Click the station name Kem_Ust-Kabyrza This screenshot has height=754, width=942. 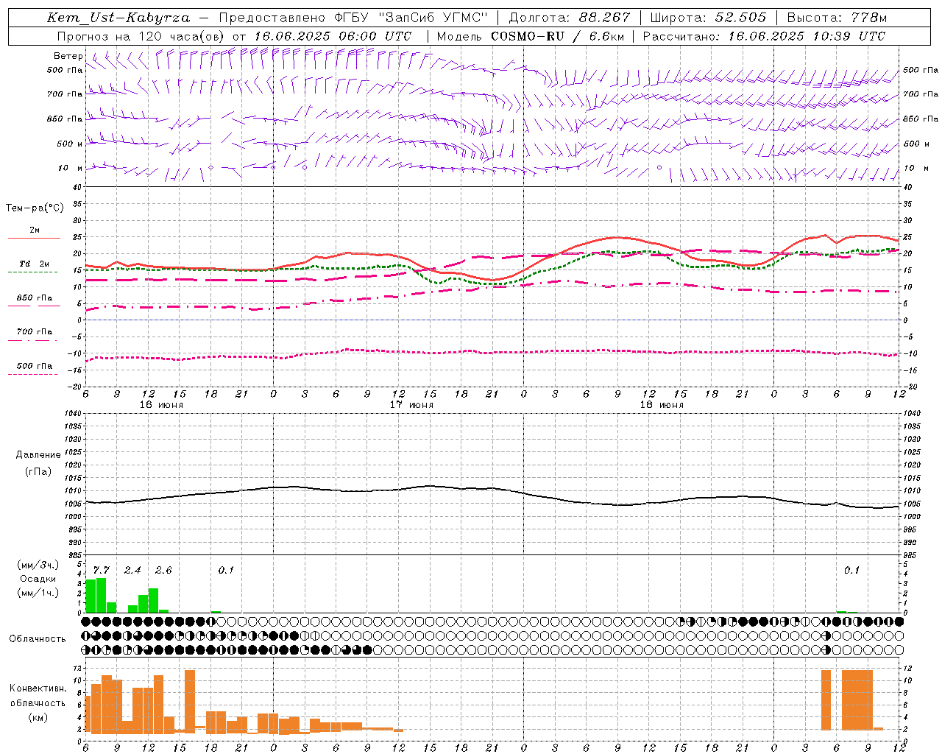tap(118, 18)
